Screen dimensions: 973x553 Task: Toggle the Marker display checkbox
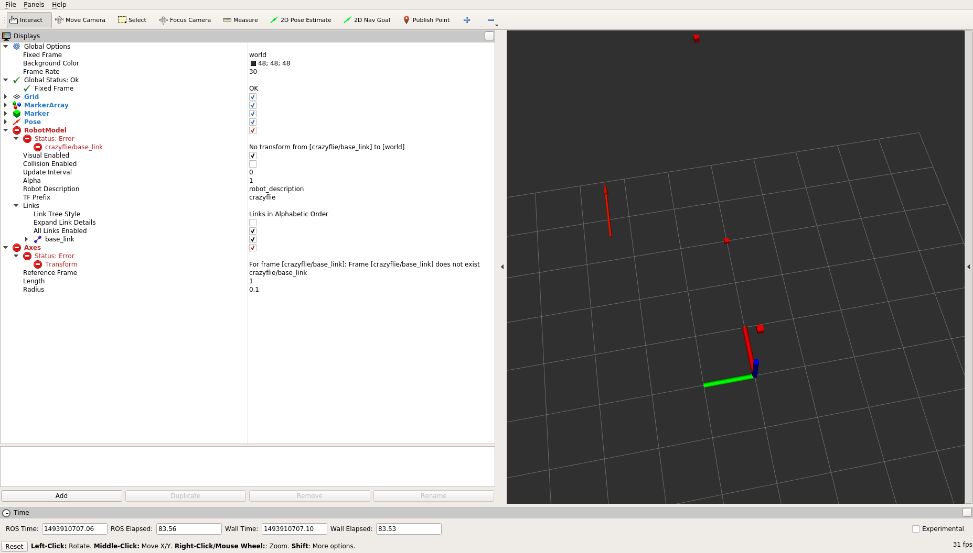[253, 114]
